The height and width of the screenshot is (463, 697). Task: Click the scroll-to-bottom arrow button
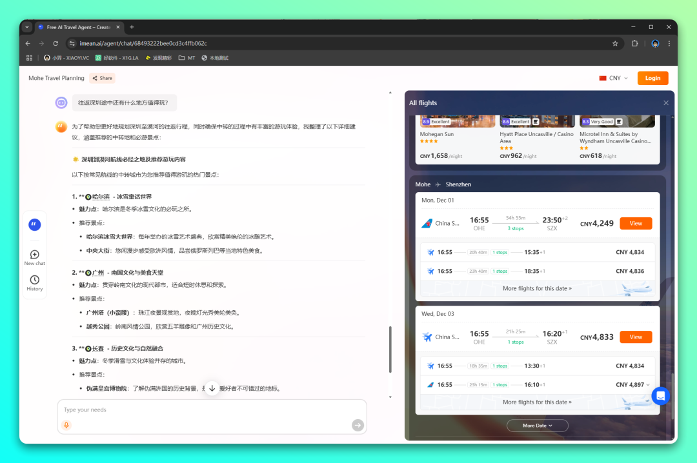pos(212,388)
